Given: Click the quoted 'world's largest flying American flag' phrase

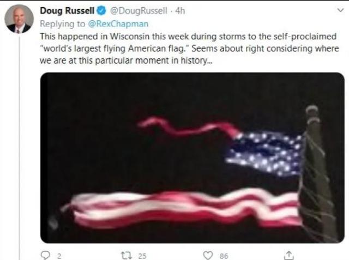Looking at the screenshot, I should click(x=113, y=49).
